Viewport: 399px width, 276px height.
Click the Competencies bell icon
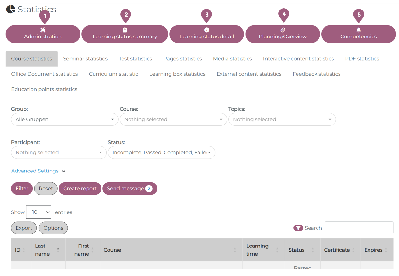tap(359, 30)
